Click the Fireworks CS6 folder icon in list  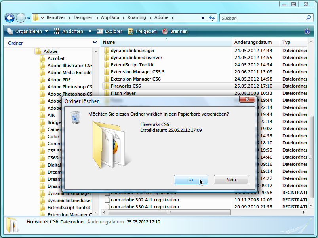[107, 86]
